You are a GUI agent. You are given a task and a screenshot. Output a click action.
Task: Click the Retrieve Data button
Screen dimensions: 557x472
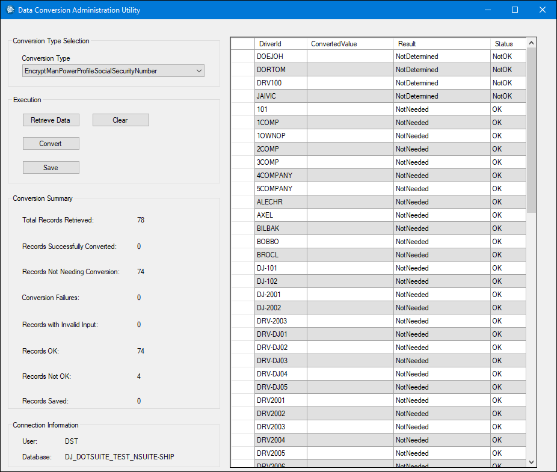coord(51,120)
